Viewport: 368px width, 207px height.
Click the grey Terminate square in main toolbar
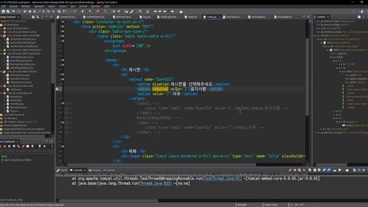click(34, 11)
